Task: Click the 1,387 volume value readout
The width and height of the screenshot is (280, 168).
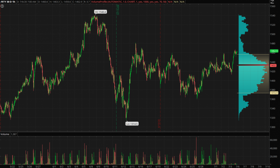Action: [x=14, y=134]
